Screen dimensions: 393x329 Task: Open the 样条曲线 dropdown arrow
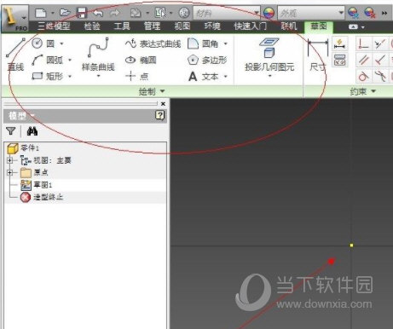[x=98, y=76]
